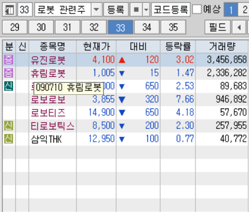Click price 12,950 of 삼익THK

pos(102,139)
